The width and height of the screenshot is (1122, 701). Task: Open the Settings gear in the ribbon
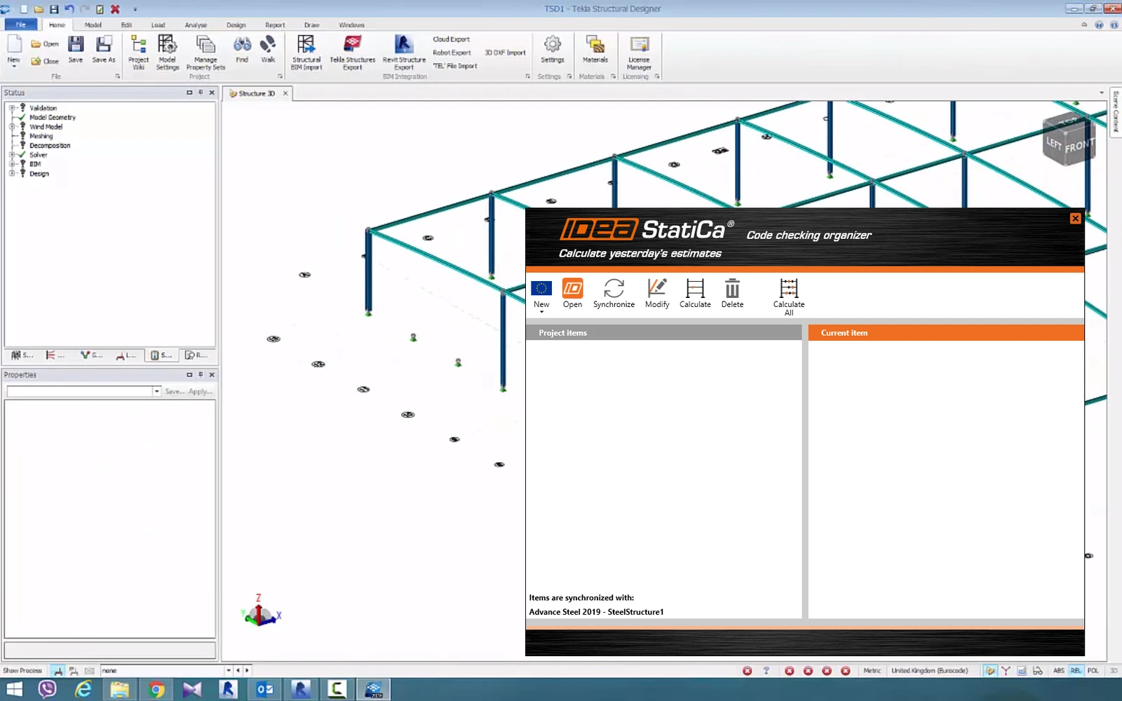click(x=553, y=49)
